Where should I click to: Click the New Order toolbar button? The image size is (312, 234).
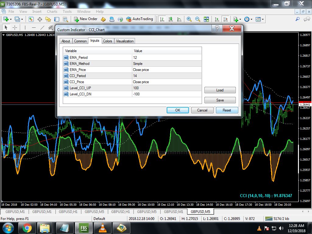[x=86, y=19]
